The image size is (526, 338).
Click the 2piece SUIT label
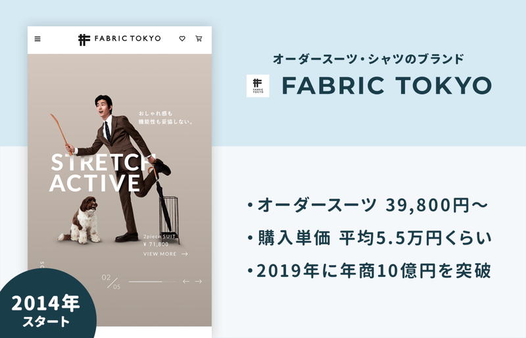pos(159,237)
